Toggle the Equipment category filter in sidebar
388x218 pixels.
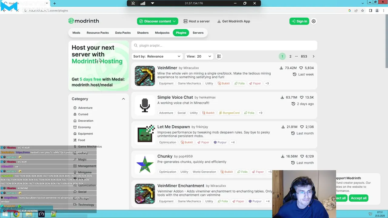pyautogui.click(x=83, y=134)
